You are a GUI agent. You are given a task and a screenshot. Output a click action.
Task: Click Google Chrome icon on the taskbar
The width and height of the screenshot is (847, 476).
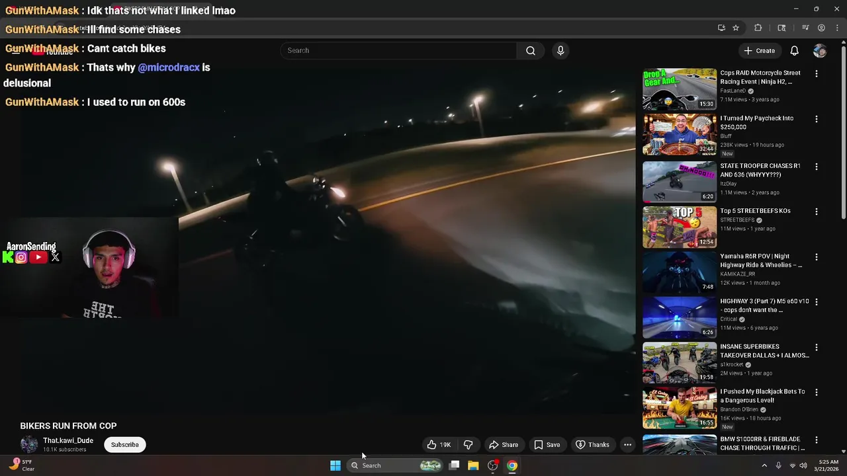tap(512, 465)
